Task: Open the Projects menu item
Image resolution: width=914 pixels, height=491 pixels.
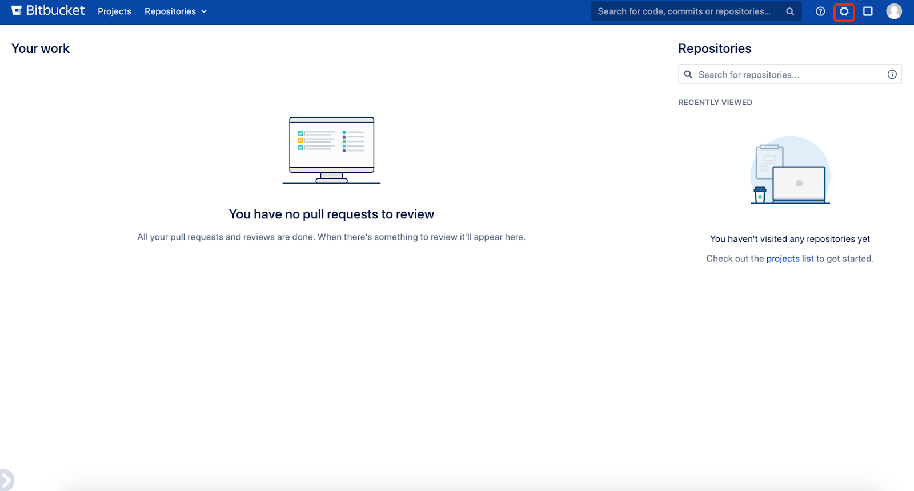Action: coord(114,11)
